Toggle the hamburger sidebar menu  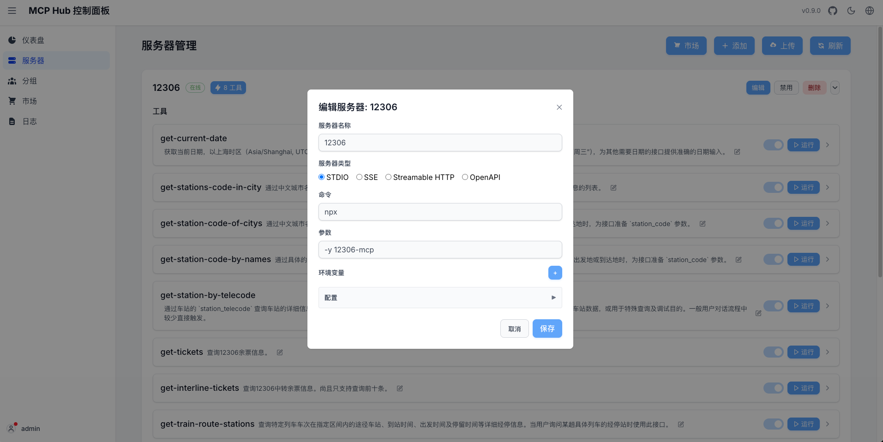coord(12,11)
